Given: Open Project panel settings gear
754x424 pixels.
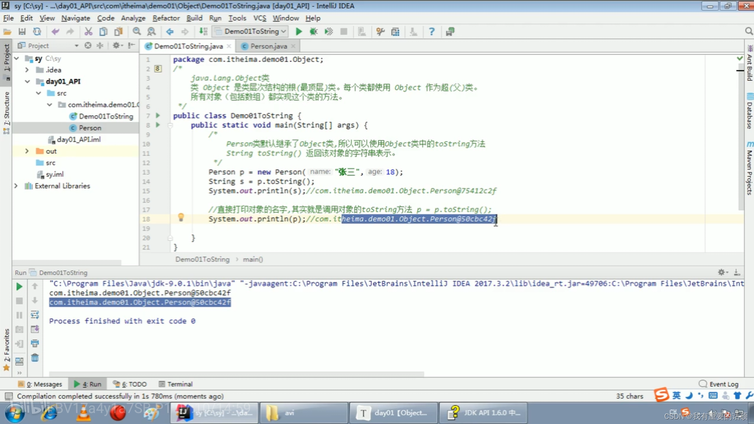Looking at the screenshot, I should pos(117,46).
